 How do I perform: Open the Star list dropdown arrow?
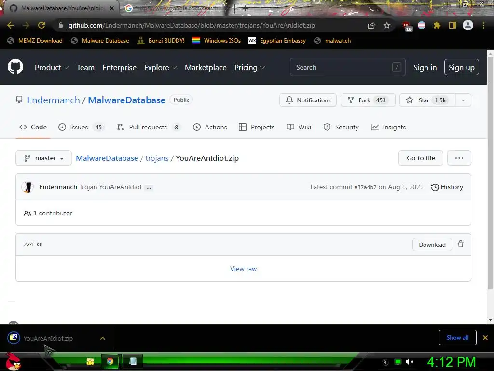coord(463,100)
